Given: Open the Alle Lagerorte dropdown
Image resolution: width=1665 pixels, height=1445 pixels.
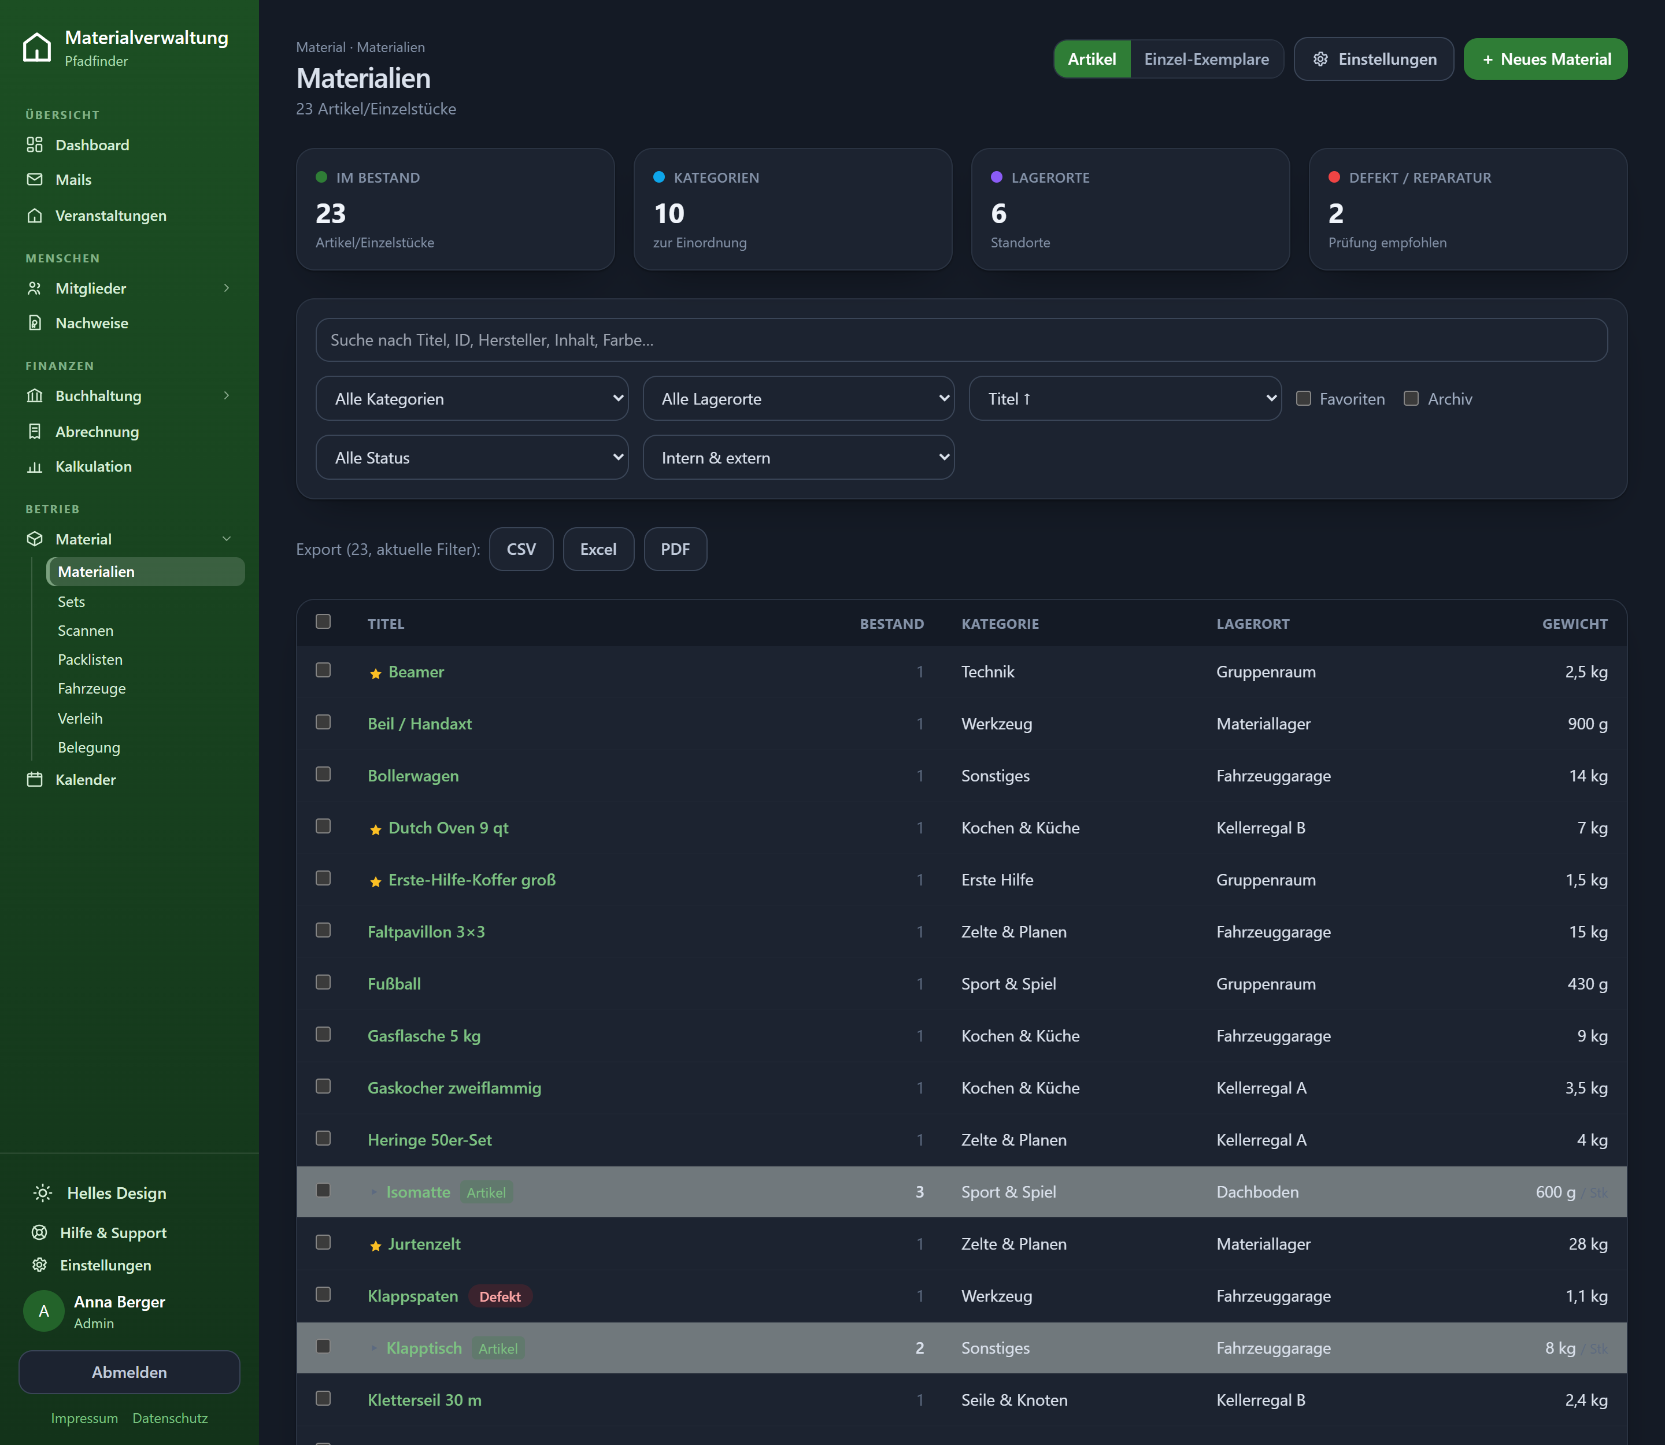Looking at the screenshot, I should [798, 398].
